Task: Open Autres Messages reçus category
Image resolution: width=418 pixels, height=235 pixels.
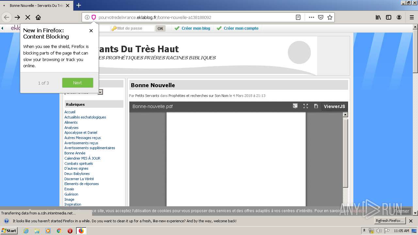Action: (x=83, y=138)
